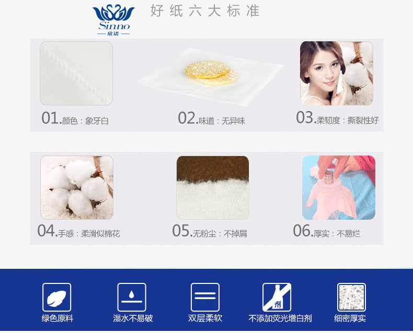Click the water drop 湿水不易破 icon

click(x=132, y=297)
